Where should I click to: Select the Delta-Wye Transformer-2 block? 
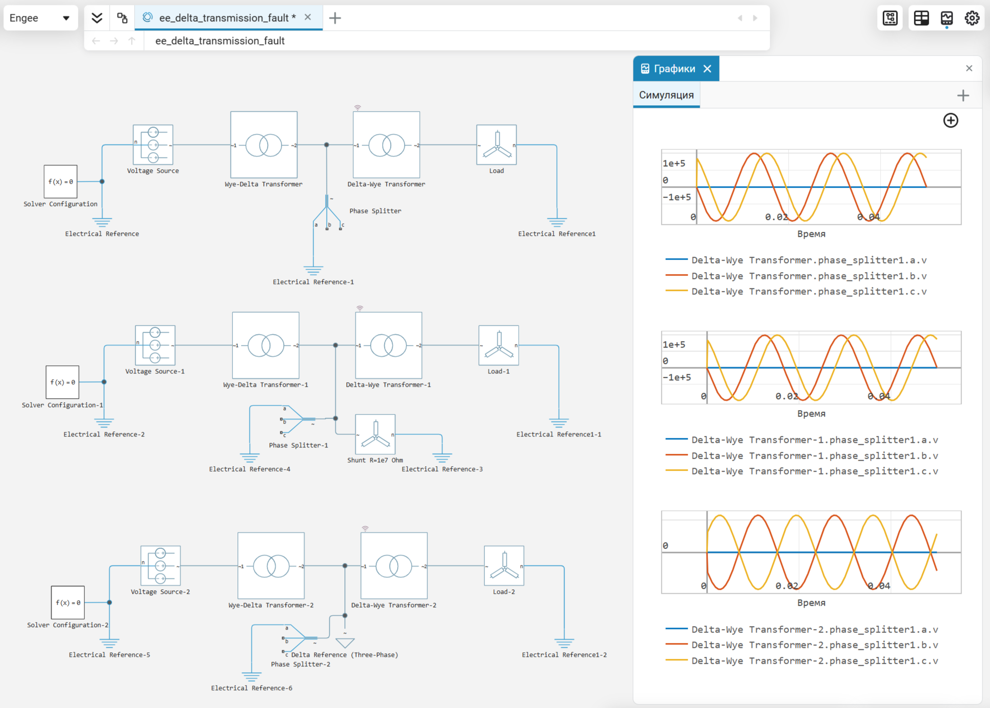pos(394,566)
